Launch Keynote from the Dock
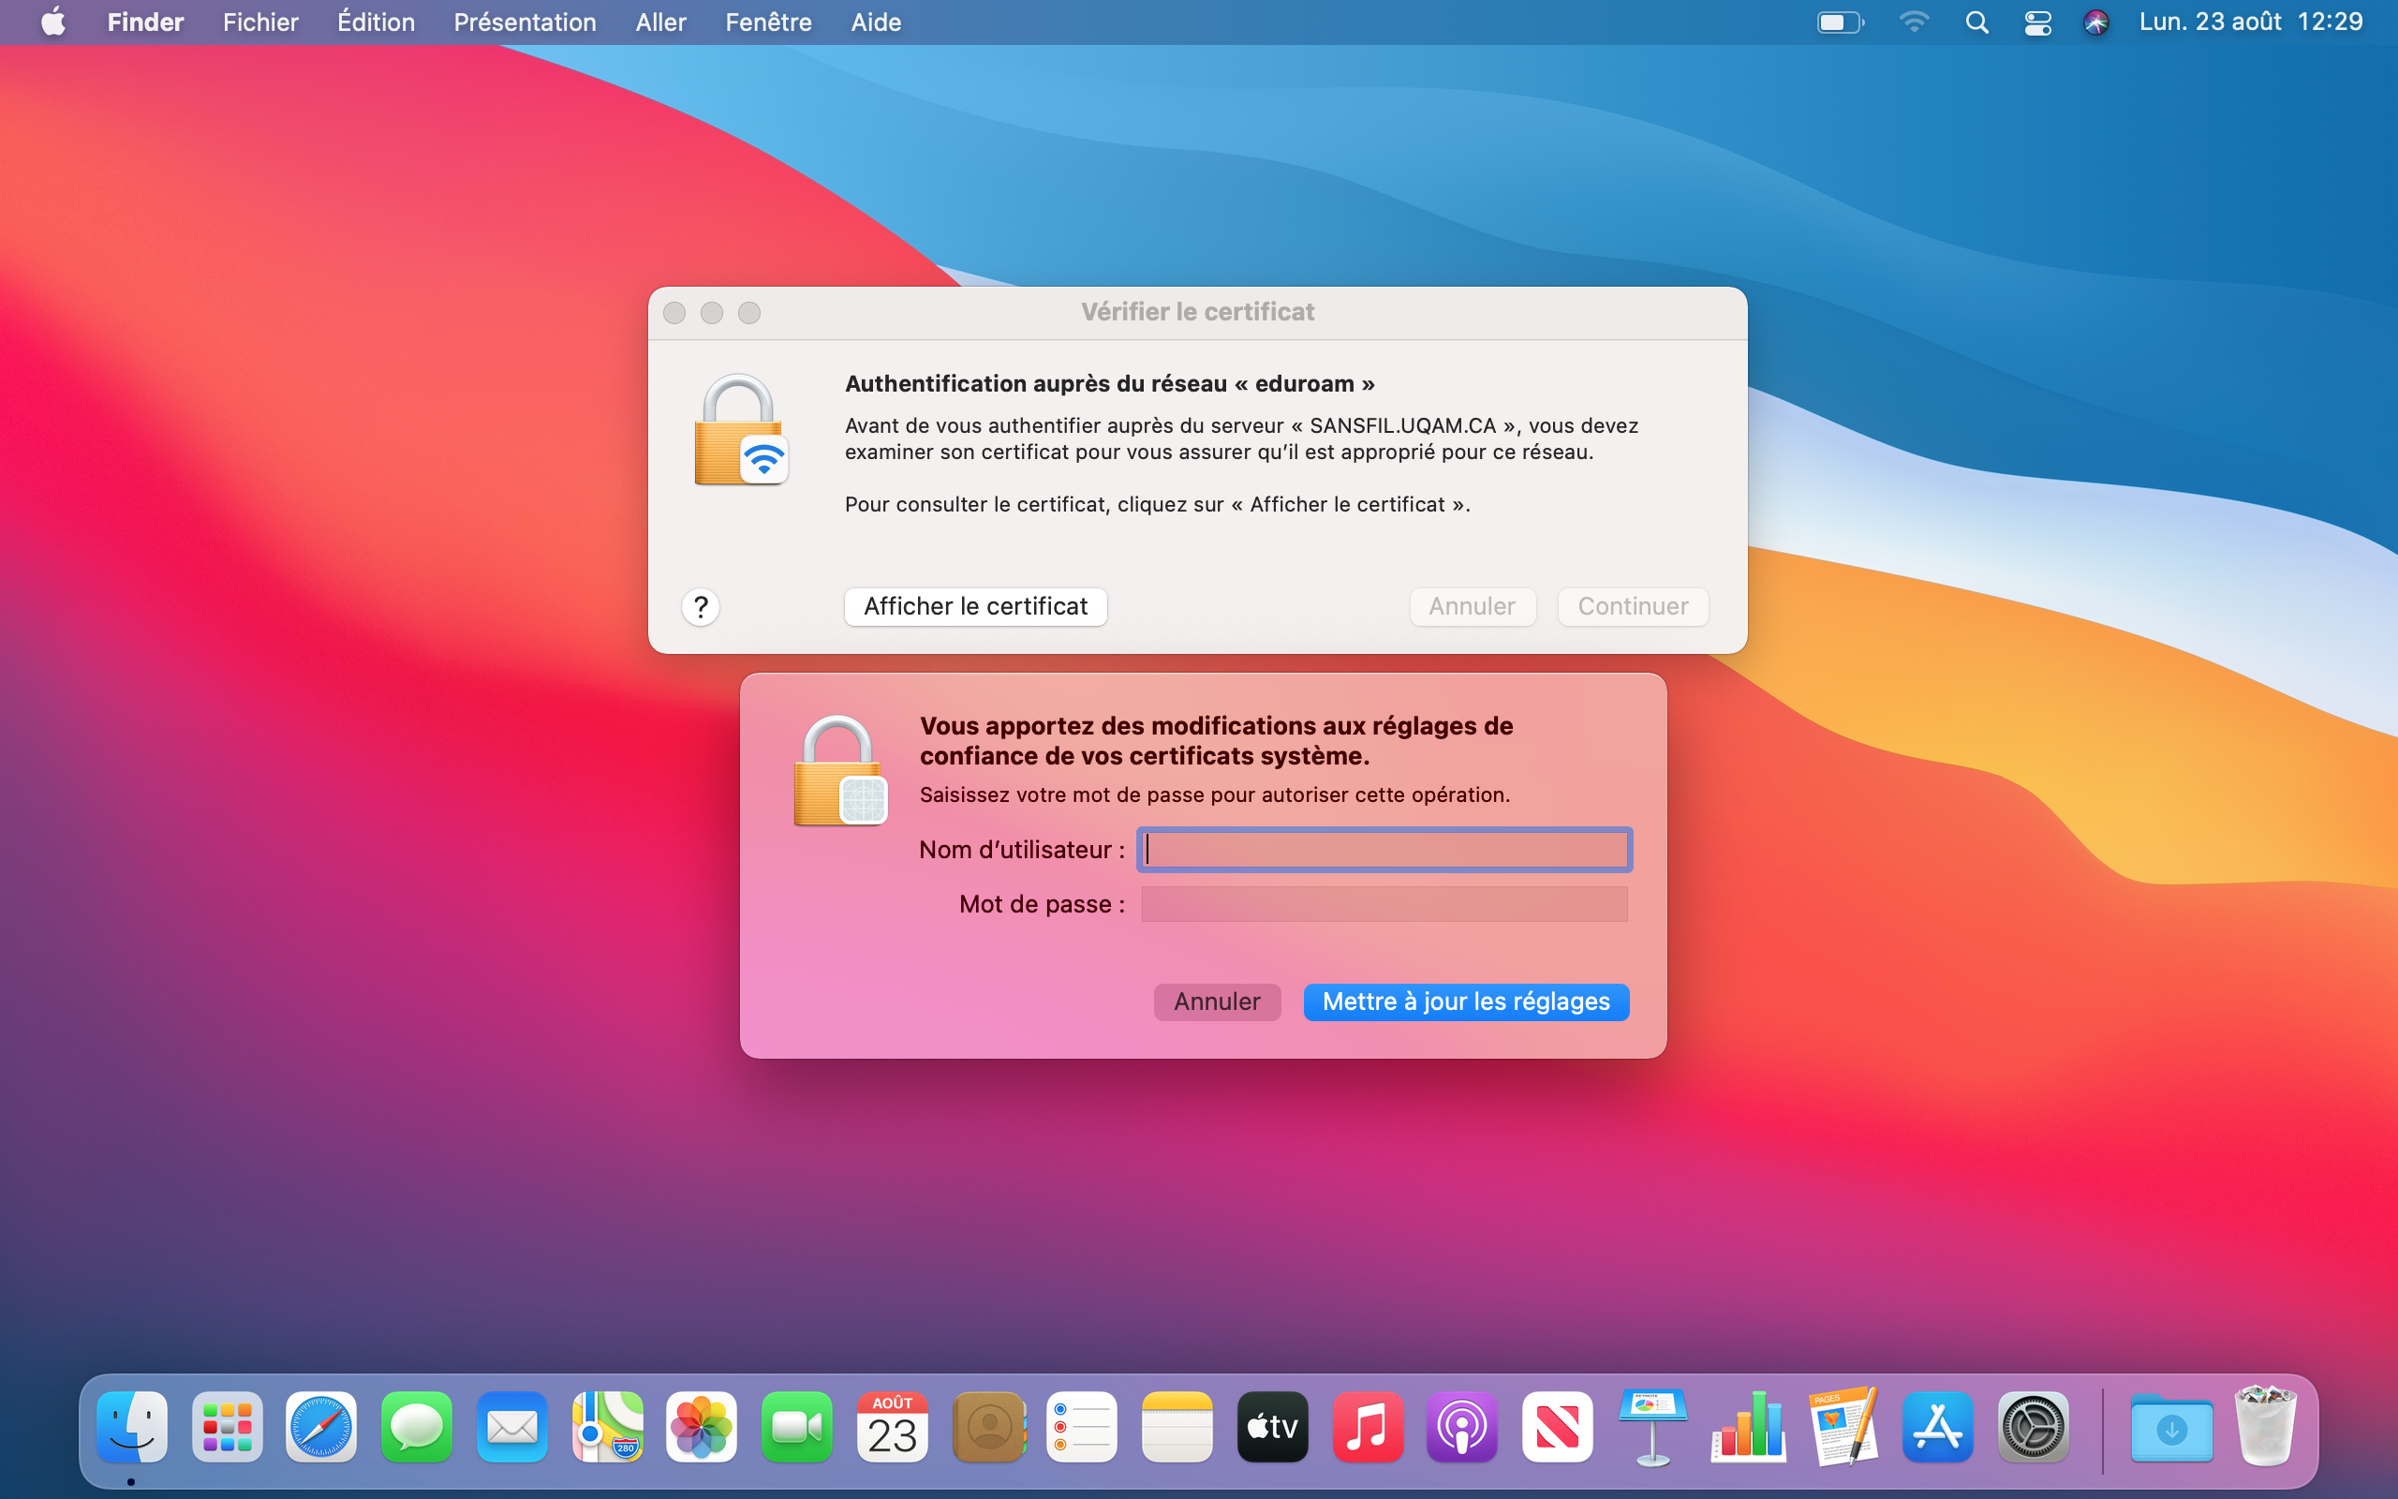The width and height of the screenshot is (2398, 1499). [x=1652, y=1428]
